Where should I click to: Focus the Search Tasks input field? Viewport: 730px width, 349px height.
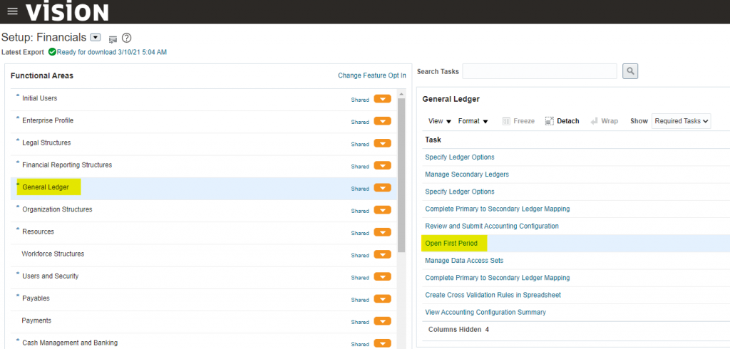(540, 71)
